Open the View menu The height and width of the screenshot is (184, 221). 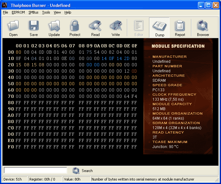click(57, 12)
